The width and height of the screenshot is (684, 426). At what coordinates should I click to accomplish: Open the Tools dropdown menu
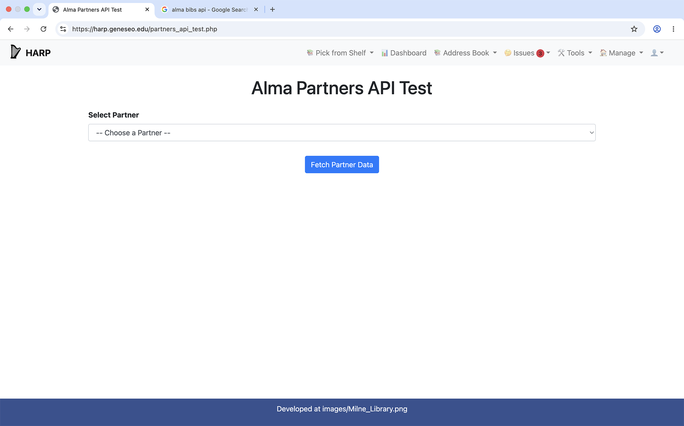(x=575, y=53)
